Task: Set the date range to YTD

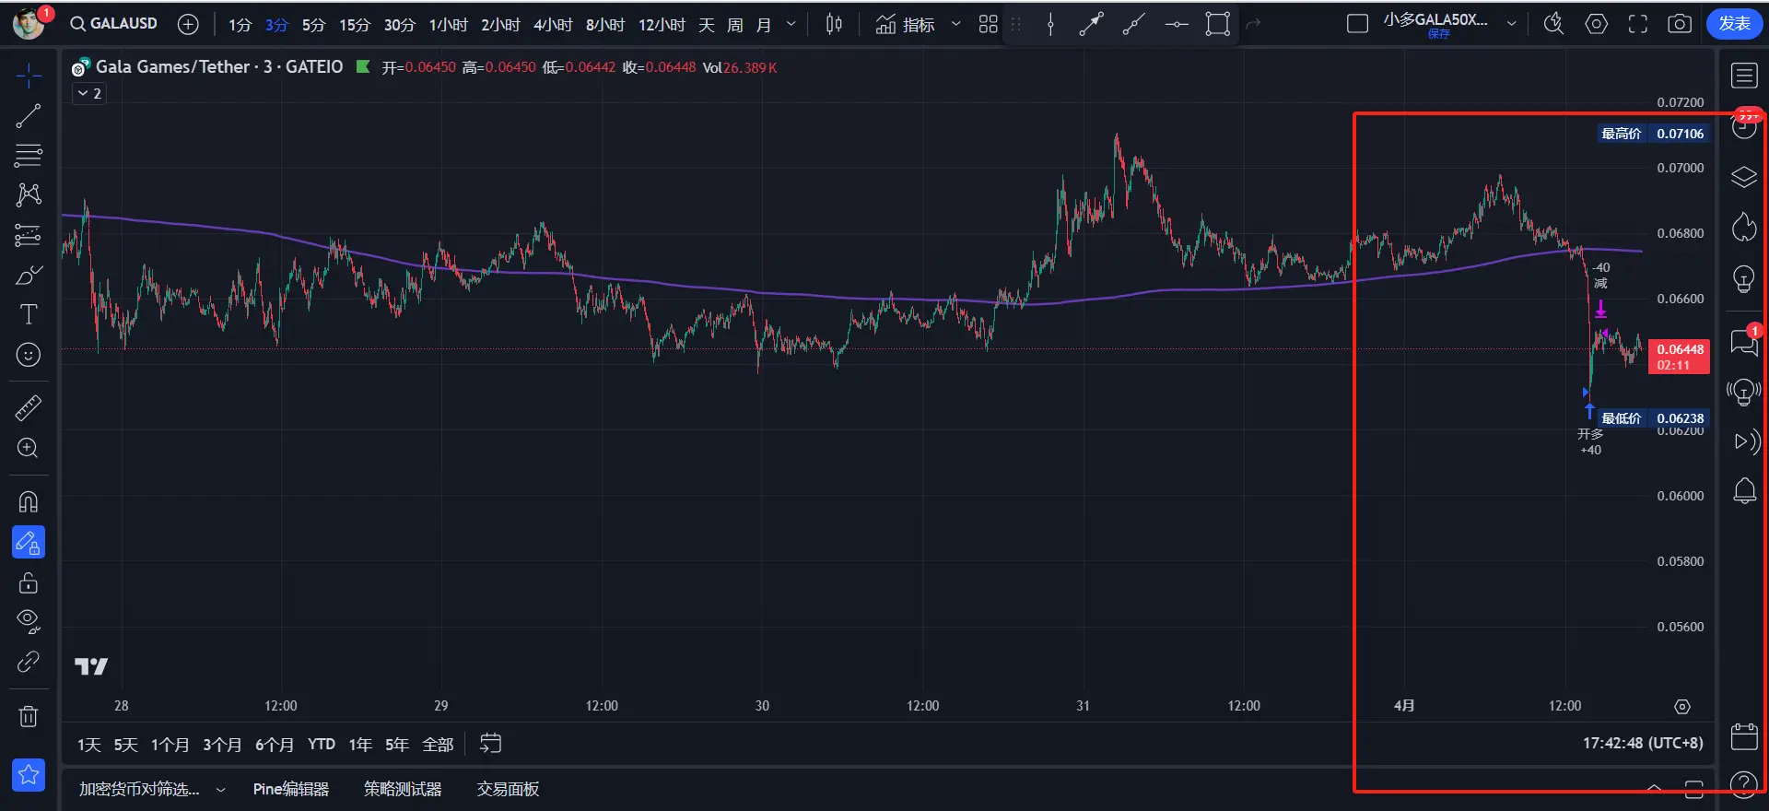Action: (x=322, y=745)
